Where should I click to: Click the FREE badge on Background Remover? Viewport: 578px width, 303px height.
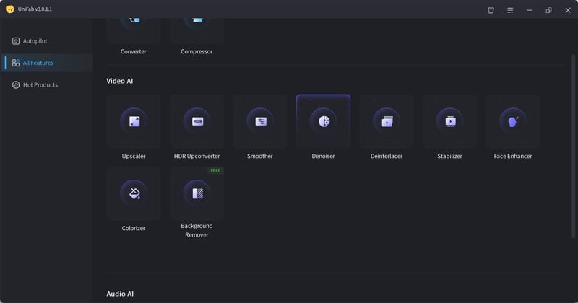(x=215, y=171)
